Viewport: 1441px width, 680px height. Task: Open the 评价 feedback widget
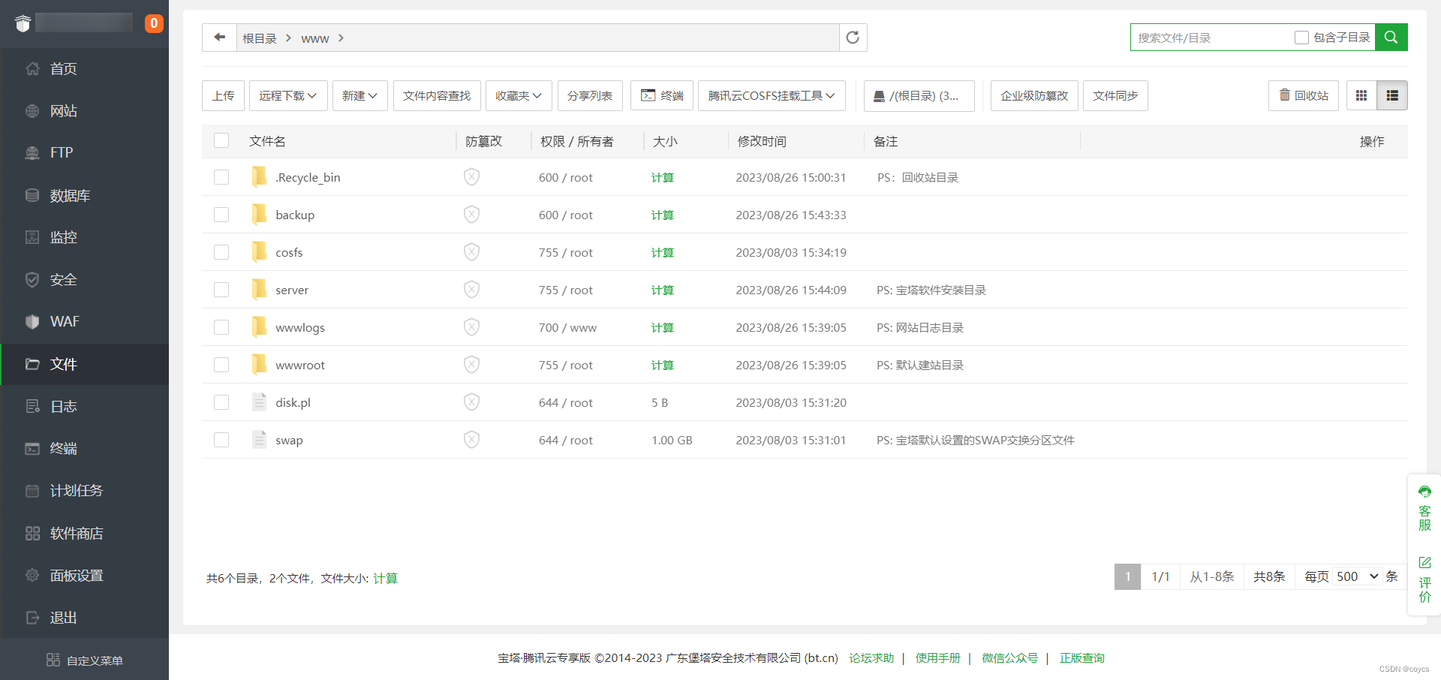(1424, 579)
